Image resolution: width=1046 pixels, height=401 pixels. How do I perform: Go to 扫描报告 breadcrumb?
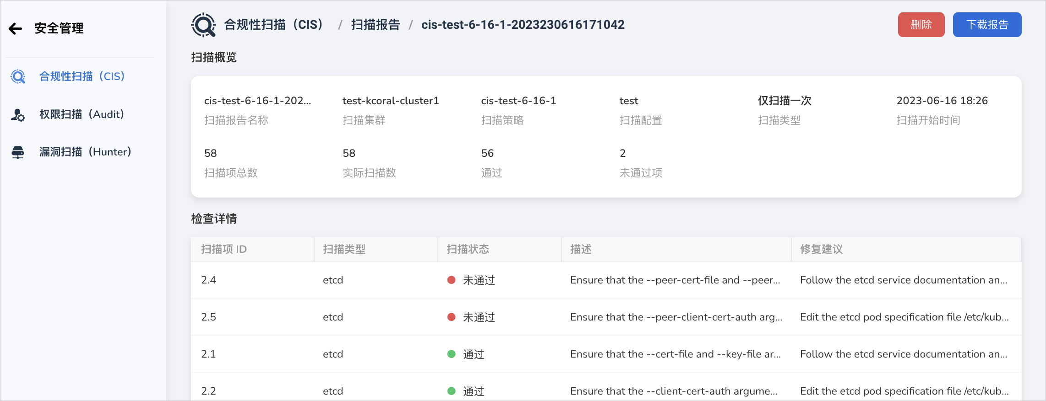376,25
